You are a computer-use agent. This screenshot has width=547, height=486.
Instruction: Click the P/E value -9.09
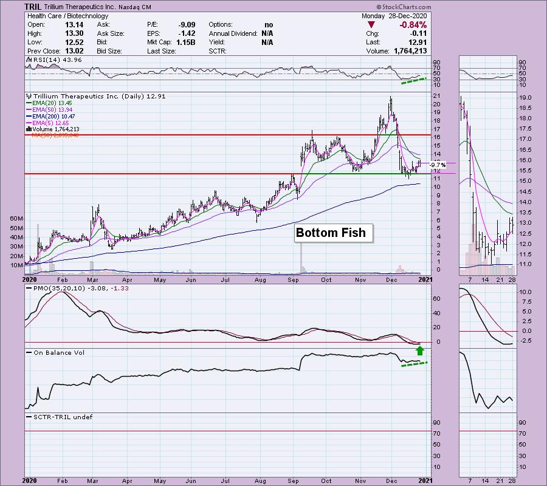click(x=187, y=25)
